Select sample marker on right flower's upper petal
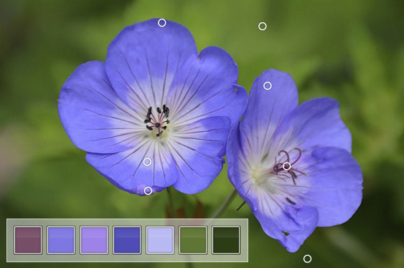The height and width of the screenshot is (268, 404). (x=268, y=86)
